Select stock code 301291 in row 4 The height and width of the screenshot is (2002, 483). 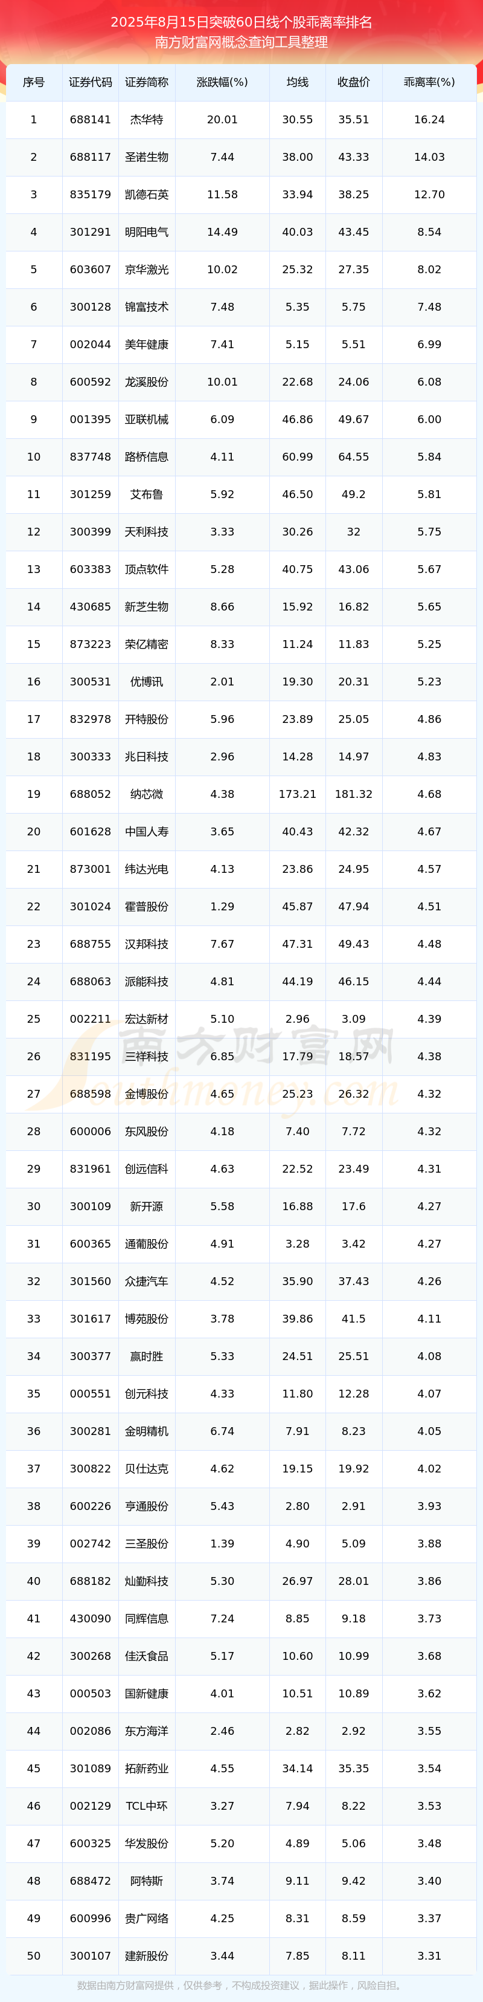(90, 232)
